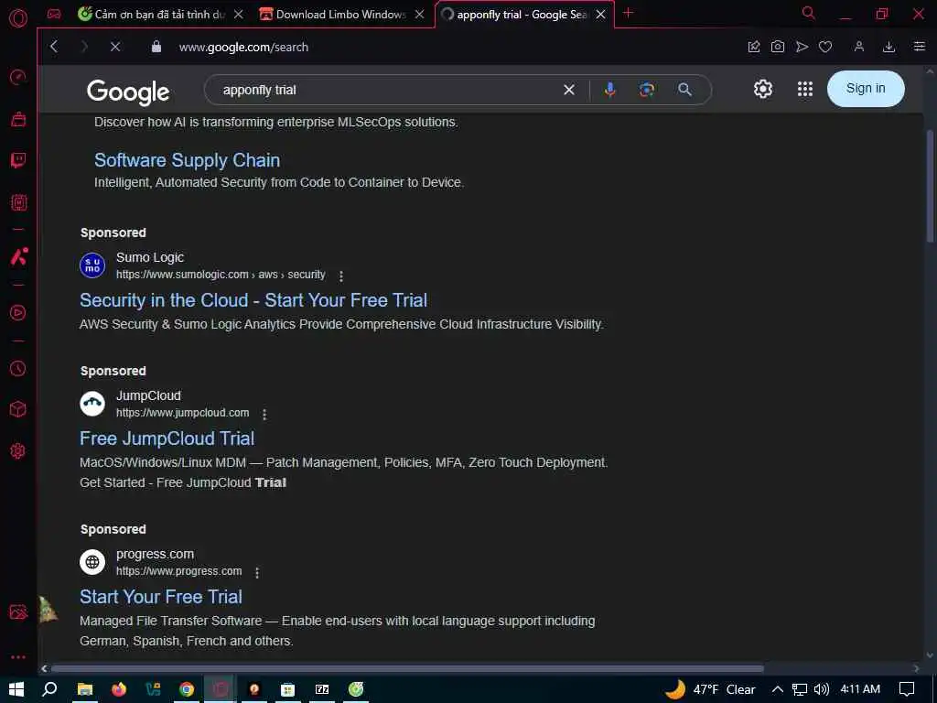Launch Google Chrome from taskbar

coord(187,690)
